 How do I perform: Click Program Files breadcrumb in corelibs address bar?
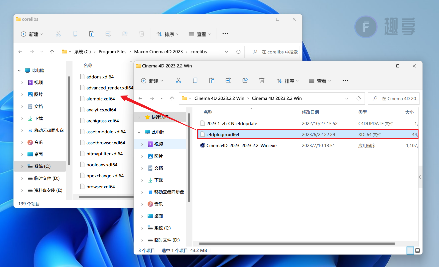click(112, 52)
